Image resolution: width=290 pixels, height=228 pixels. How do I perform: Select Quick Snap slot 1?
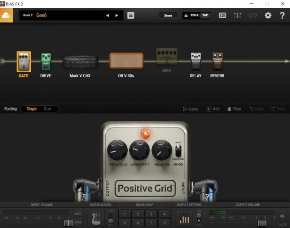pyautogui.click(x=125, y=214)
